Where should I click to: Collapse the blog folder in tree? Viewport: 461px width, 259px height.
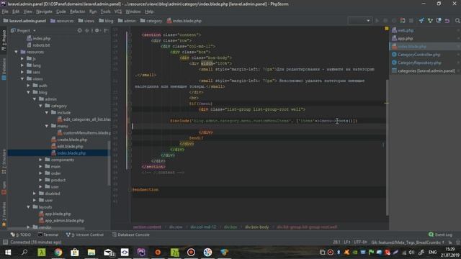tap(29, 93)
